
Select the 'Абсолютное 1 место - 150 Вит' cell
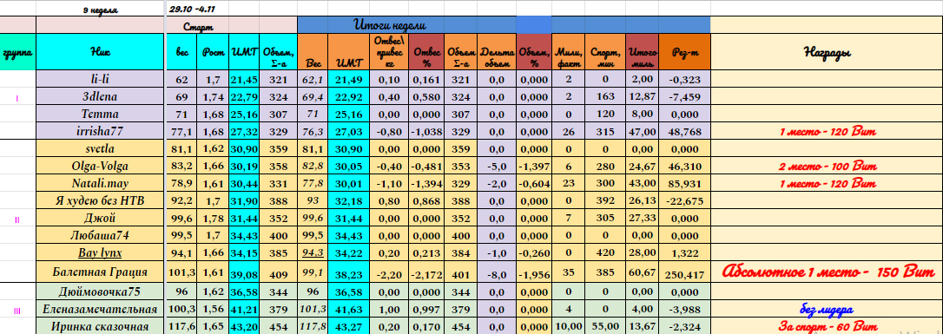[828, 272]
